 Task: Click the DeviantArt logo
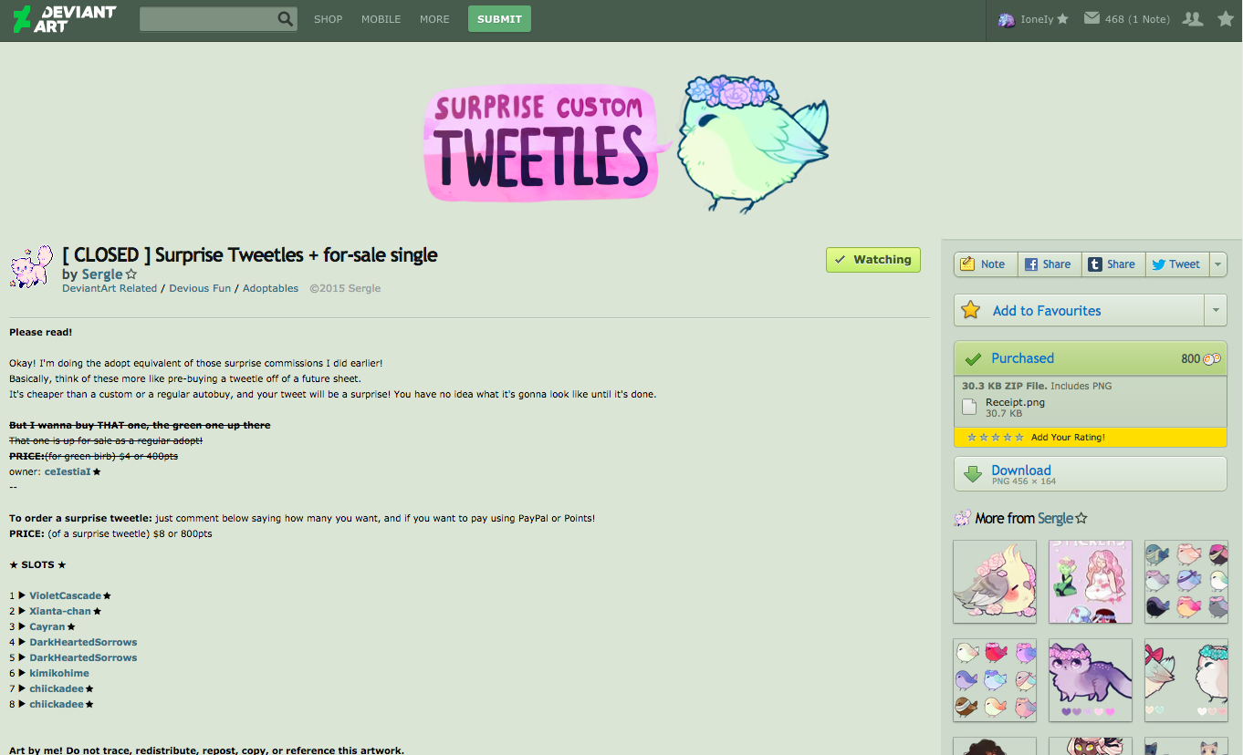[x=65, y=18]
